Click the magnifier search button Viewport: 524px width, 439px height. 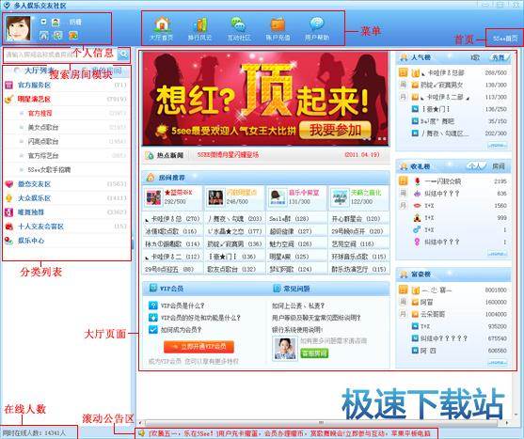[123, 55]
